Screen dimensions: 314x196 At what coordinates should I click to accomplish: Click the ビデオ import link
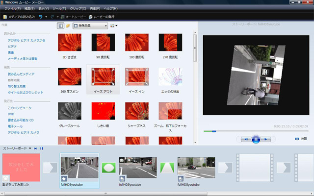tap(12, 47)
